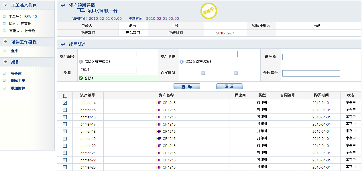Click the arrow icon beside 可选工作流程
This screenshot has height=174, width=362.
[5, 42]
